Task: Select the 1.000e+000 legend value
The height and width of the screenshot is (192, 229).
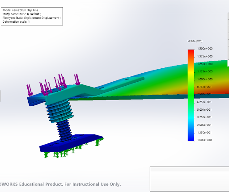Action: pos(205,79)
